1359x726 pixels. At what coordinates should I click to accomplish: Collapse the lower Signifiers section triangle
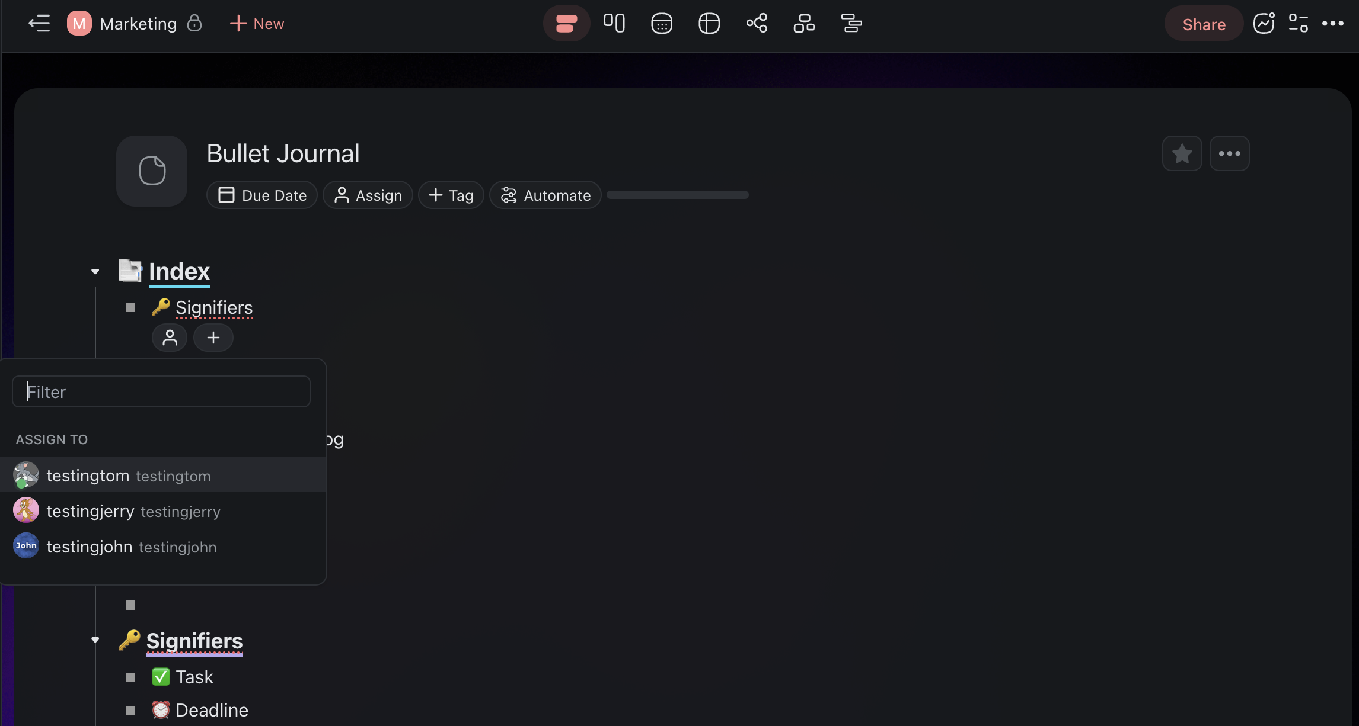point(95,640)
